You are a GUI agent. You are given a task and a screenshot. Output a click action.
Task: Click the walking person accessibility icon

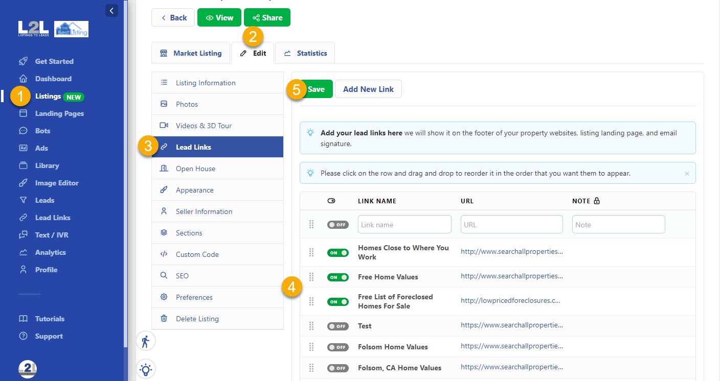pos(146,342)
